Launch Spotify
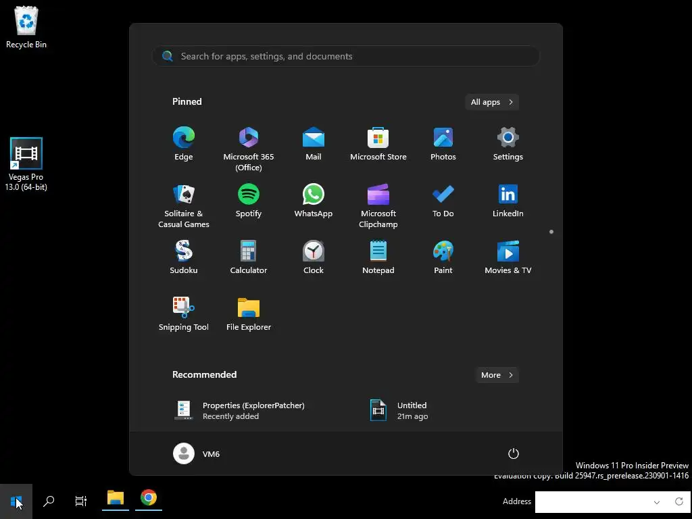This screenshot has width=692, height=519. [x=249, y=201]
